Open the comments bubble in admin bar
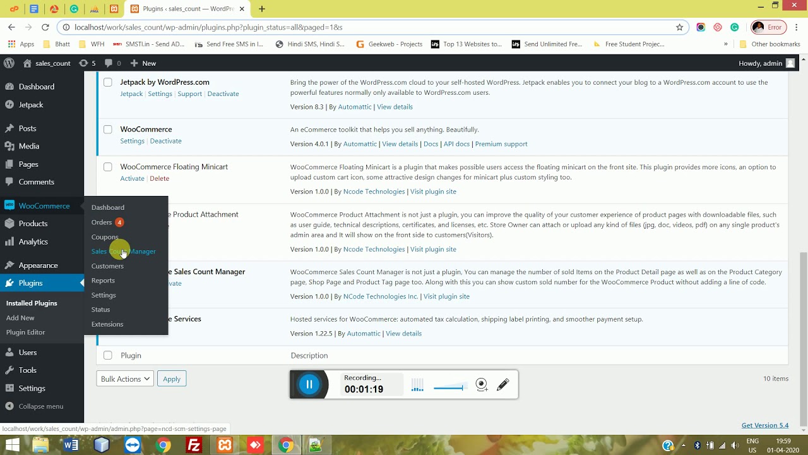 112,63
